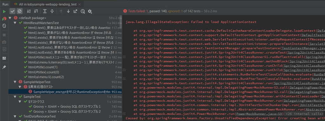Click the 'Run:' tool window label

(5, 4)
